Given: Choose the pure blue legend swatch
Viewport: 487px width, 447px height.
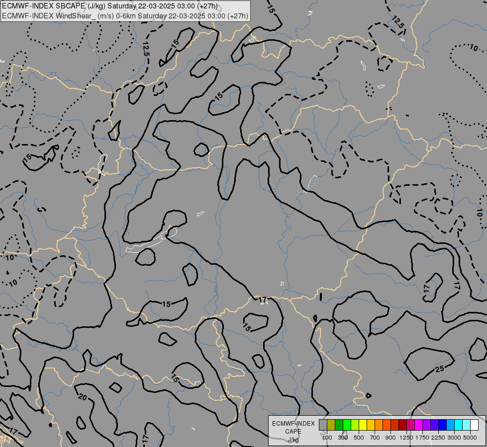Looking at the screenshot, I should [443, 425].
